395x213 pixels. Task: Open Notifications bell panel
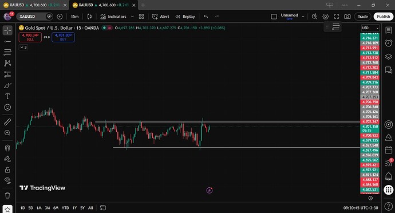(389, 176)
